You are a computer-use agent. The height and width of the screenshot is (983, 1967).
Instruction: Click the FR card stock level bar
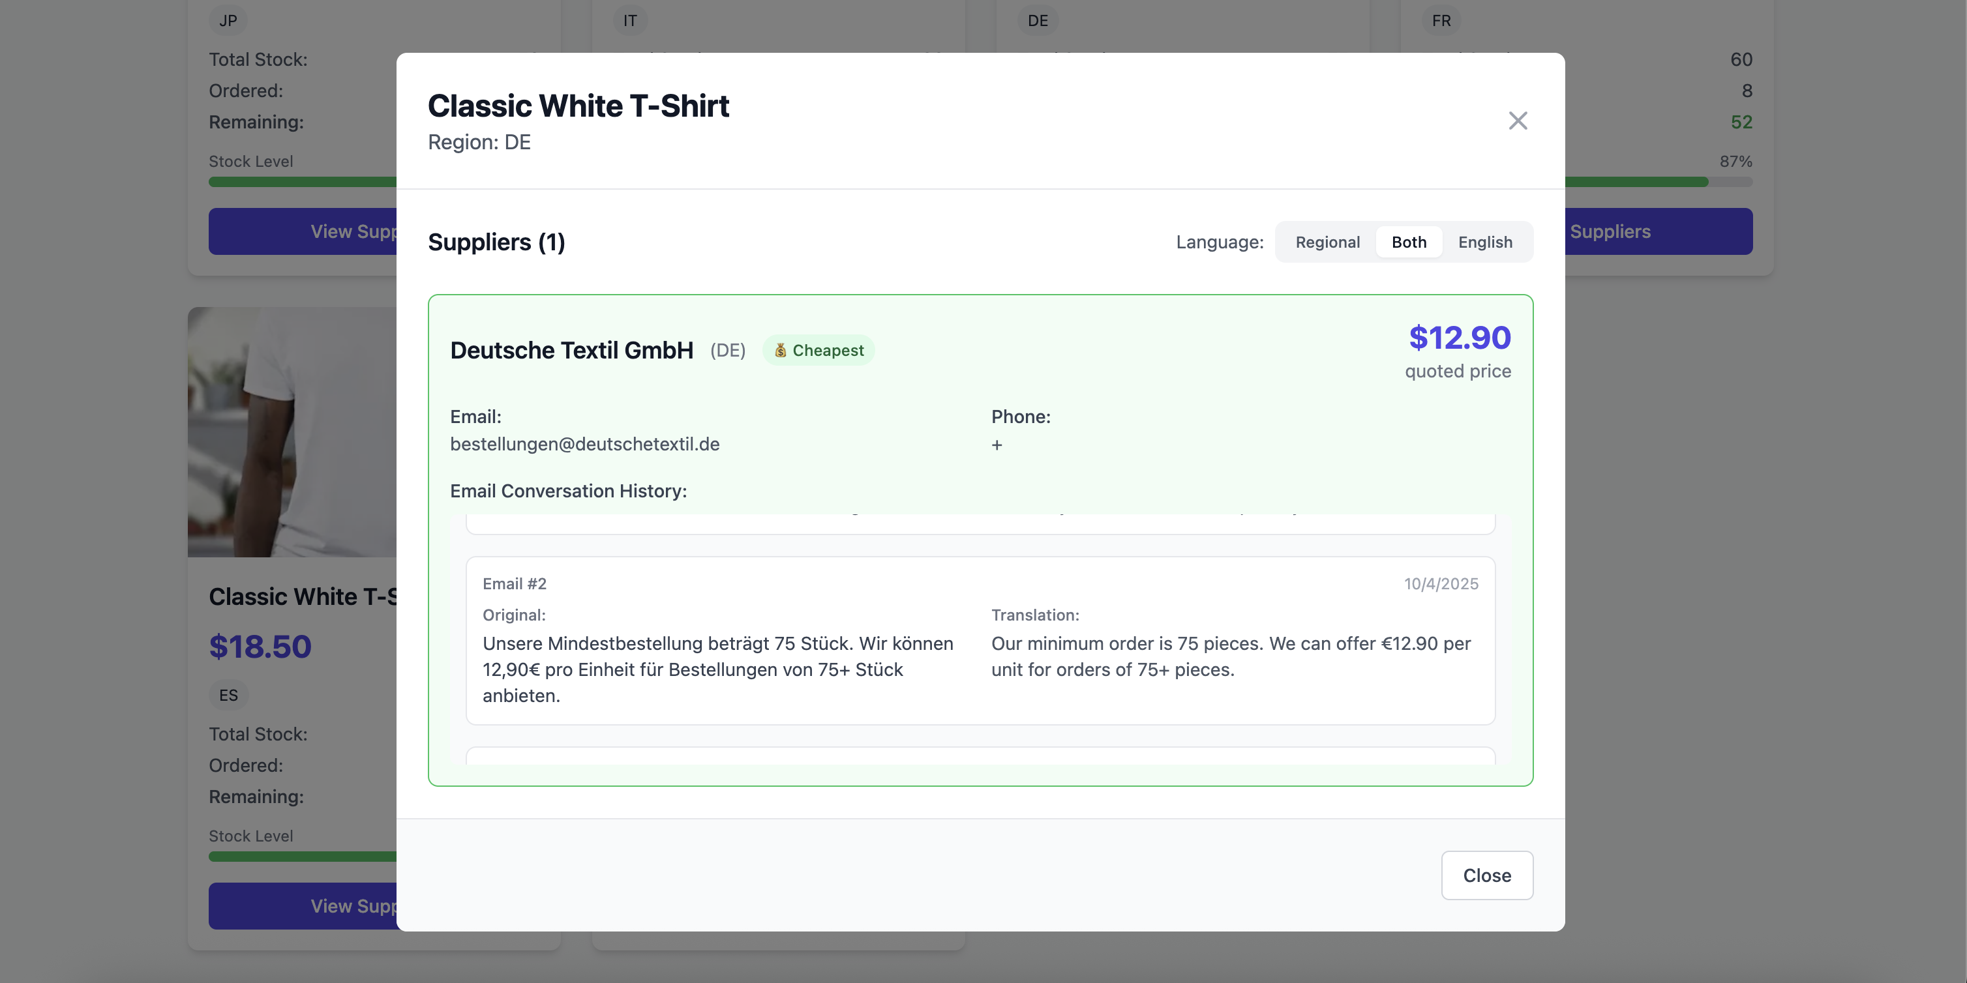(1657, 183)
